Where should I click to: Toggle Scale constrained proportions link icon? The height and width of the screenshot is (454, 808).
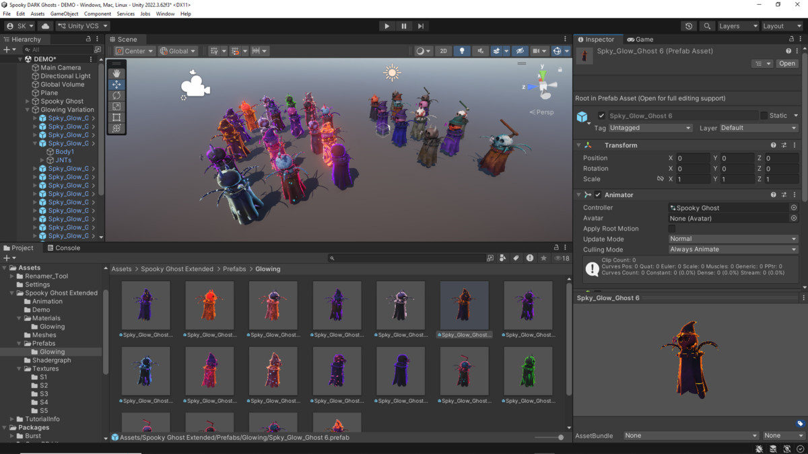click(661, 179)
